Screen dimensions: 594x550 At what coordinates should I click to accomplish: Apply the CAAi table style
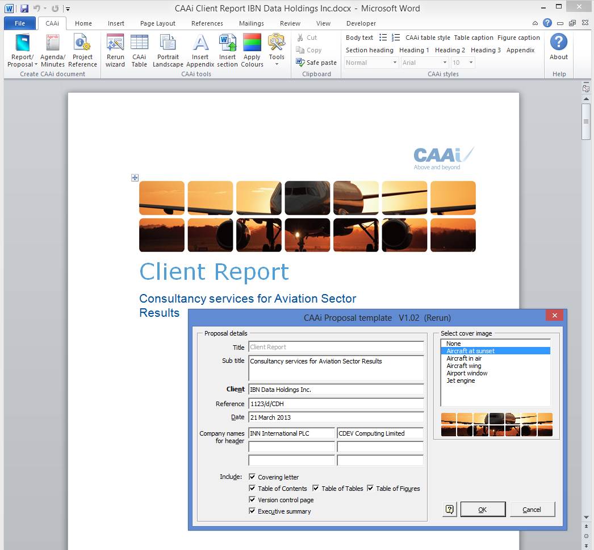pyautogui.click(x=428, y=38)
